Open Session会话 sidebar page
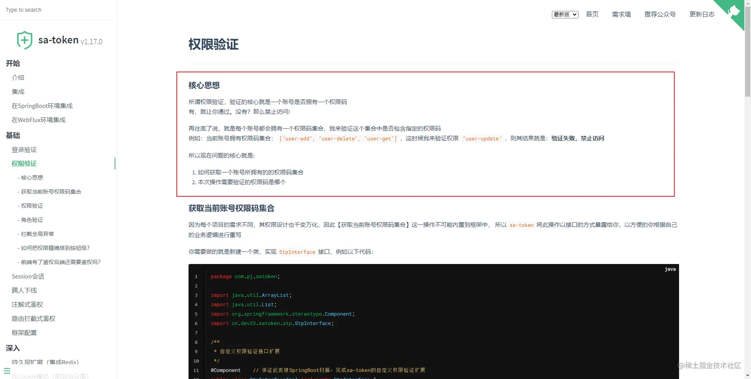 pos(28,276)
